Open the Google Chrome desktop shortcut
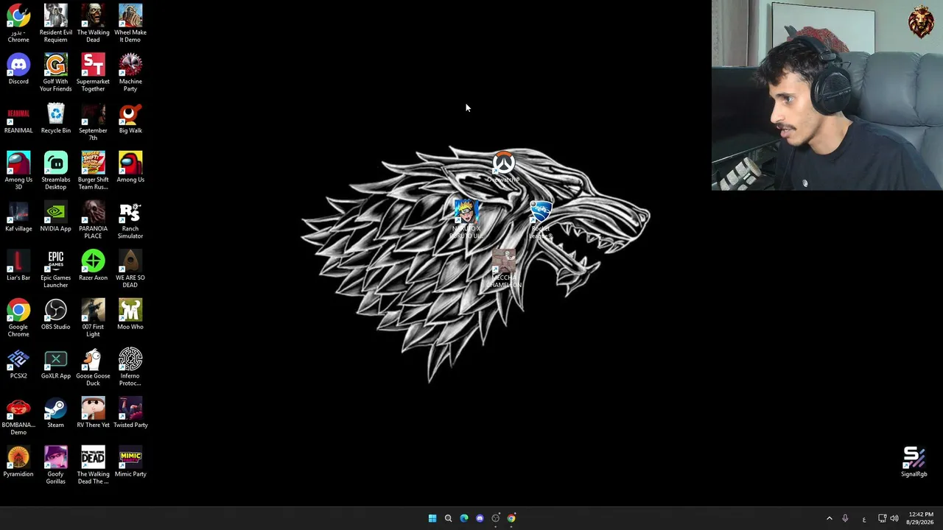Viewport: 943px width, 530px height. point(18,317)
